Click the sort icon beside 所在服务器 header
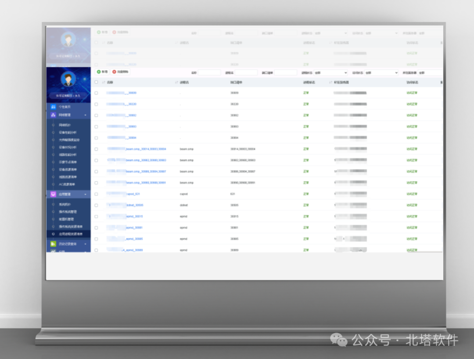 click(330, 82)
